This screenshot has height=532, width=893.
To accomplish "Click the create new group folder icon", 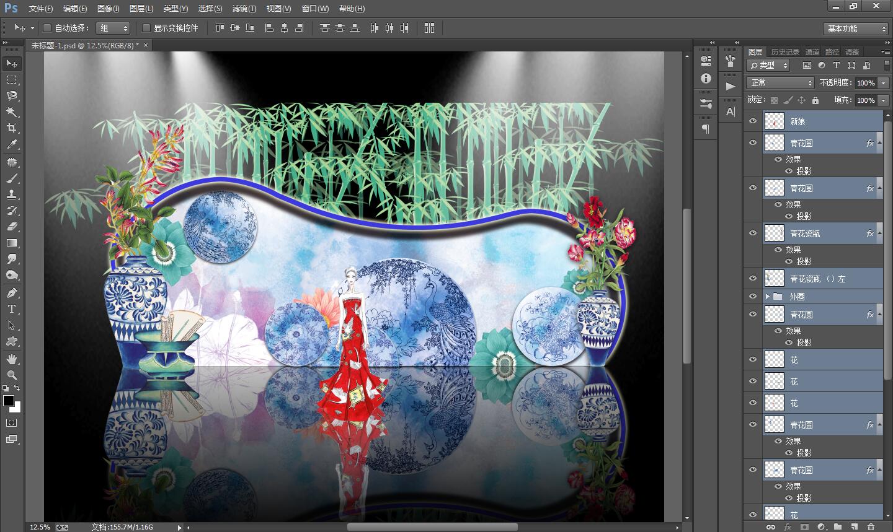I will pos(838,527).
